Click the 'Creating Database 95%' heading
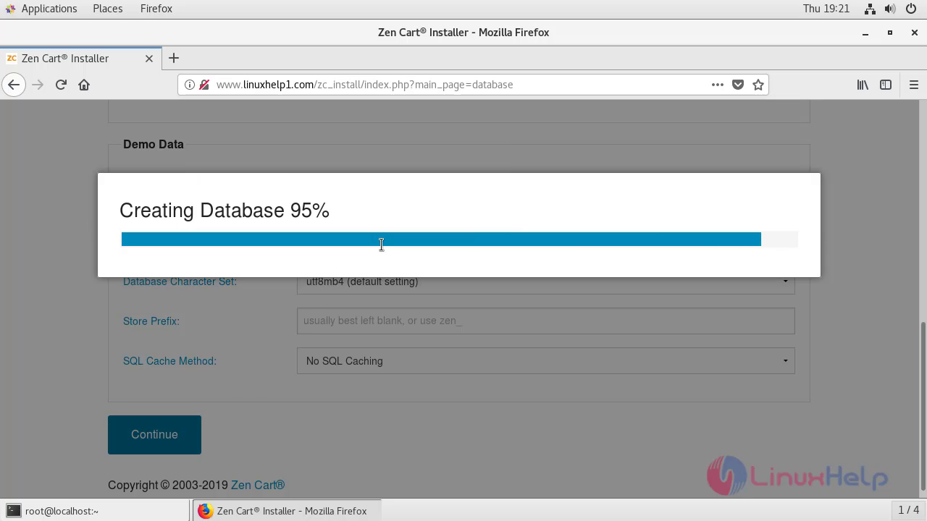The image size is (927, 521). [x=225, y=211]
